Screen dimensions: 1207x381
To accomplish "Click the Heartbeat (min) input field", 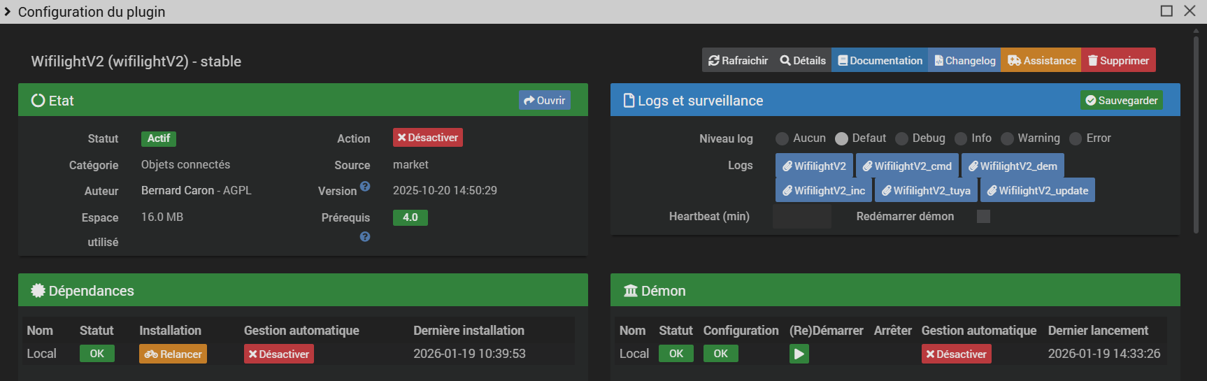I will 801,217.
